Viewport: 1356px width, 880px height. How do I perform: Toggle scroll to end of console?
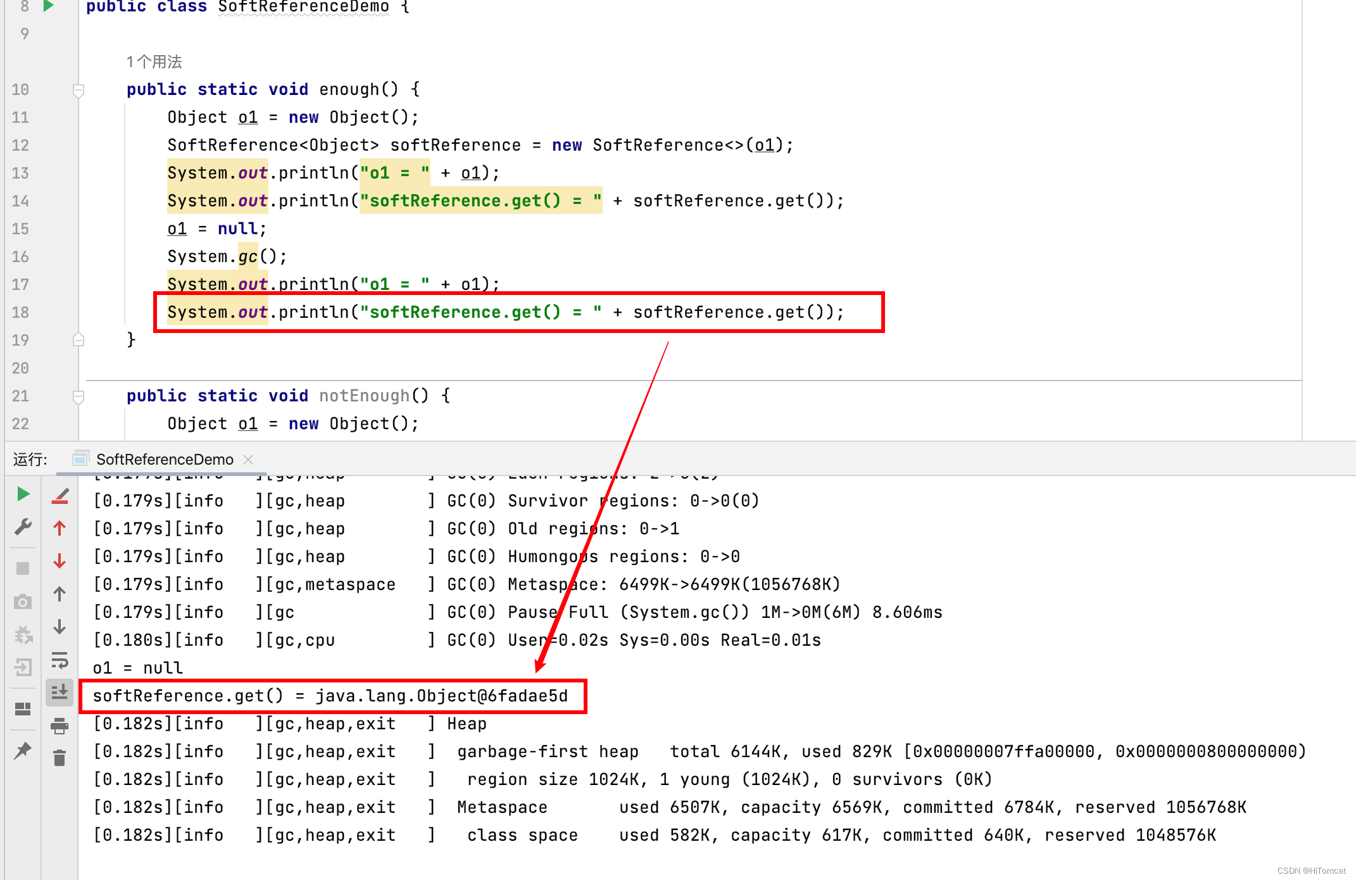point(60,692)
